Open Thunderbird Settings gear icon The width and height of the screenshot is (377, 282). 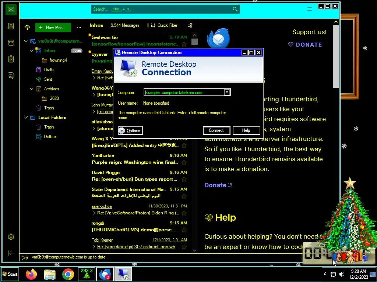(11, 237)
